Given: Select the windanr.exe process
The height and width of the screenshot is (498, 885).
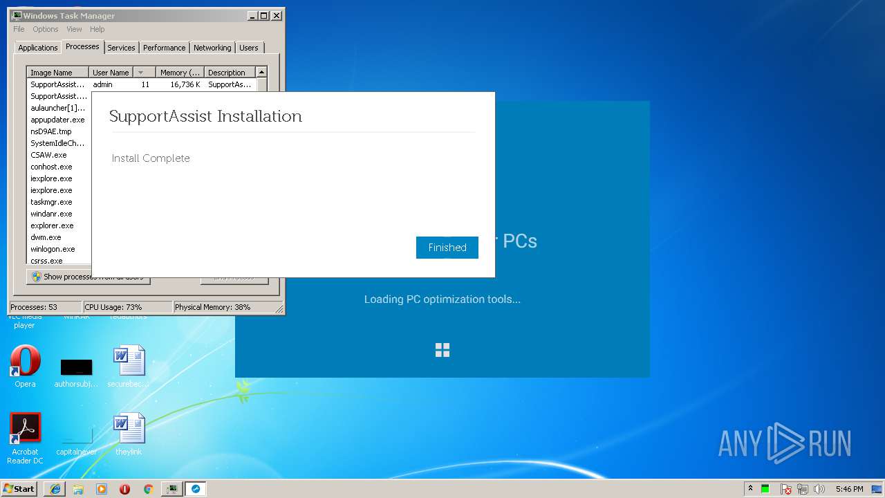Looking at the screenshot, I should click(59, 214).
